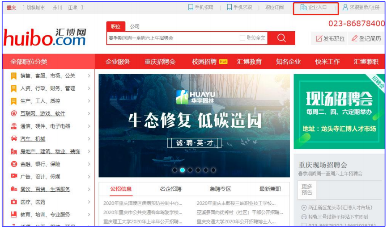387x229 pixels.
Task: Click the 互联网、游戏、软件 category icon
Action: [14, 113]
